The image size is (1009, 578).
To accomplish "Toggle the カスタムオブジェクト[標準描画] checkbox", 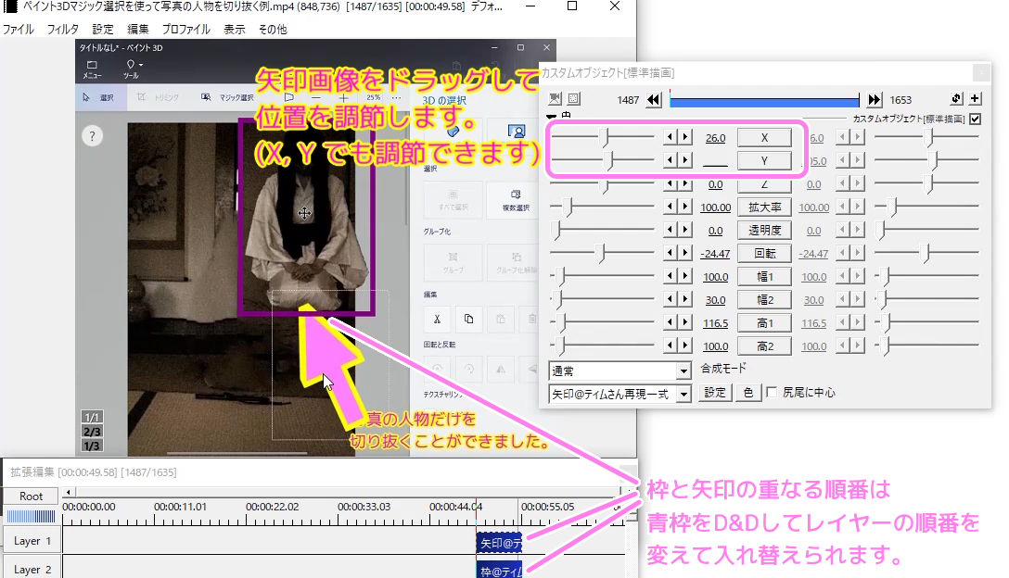I will coord(975,119).
